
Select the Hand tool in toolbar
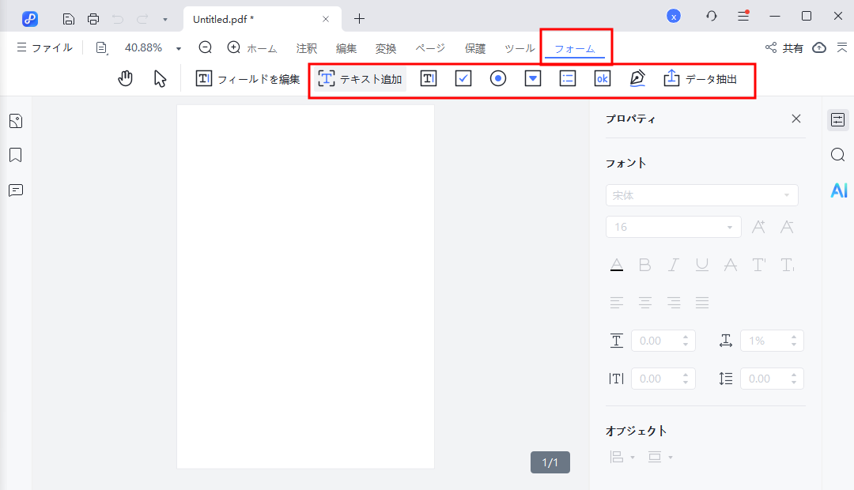pos(125,78)
